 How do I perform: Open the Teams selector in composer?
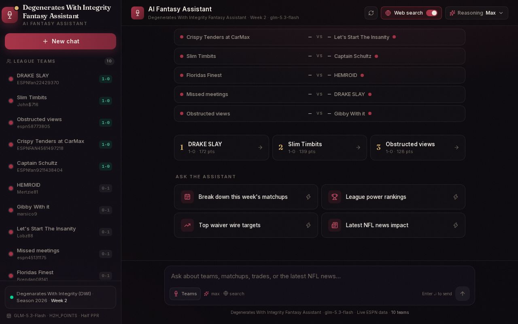tap(185, 294)
